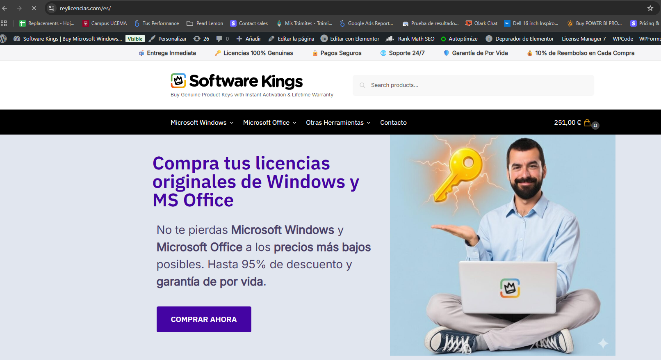The height and width of the screenshot is (361, 661).
Task: Click Licencias 100% Genuinas text
Action: [258, 53]
